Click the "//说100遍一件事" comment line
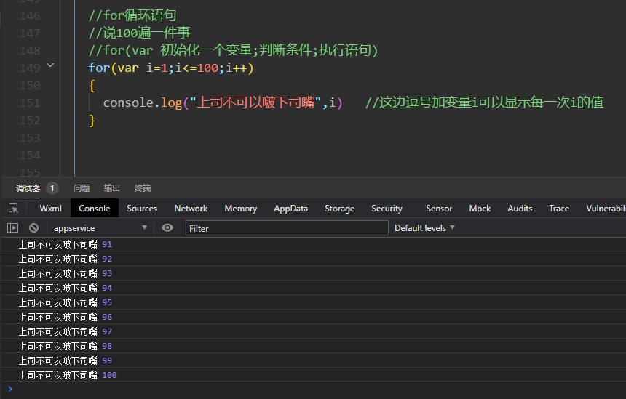 [x=139, y=33]
